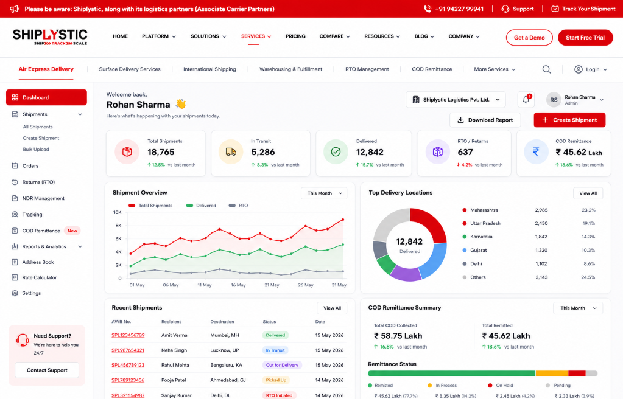Viewport: 623px width, 399px height.
Task: Expand Reports & Analytics sidebar chevron
Action: tap(80, 246)
